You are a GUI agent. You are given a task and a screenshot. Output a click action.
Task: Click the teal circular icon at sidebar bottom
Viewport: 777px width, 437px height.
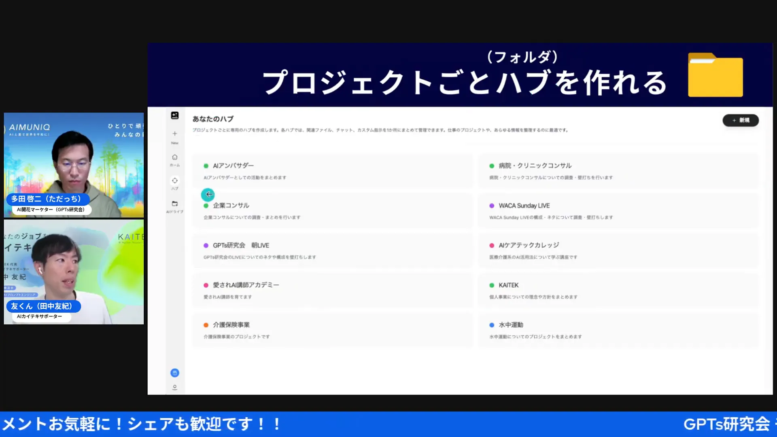point(174,373)
